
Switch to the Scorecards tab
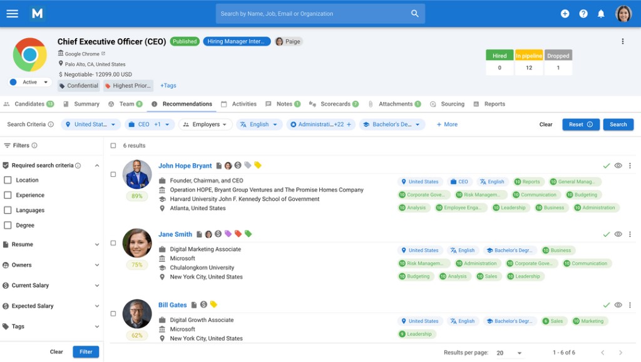[334, 104]
